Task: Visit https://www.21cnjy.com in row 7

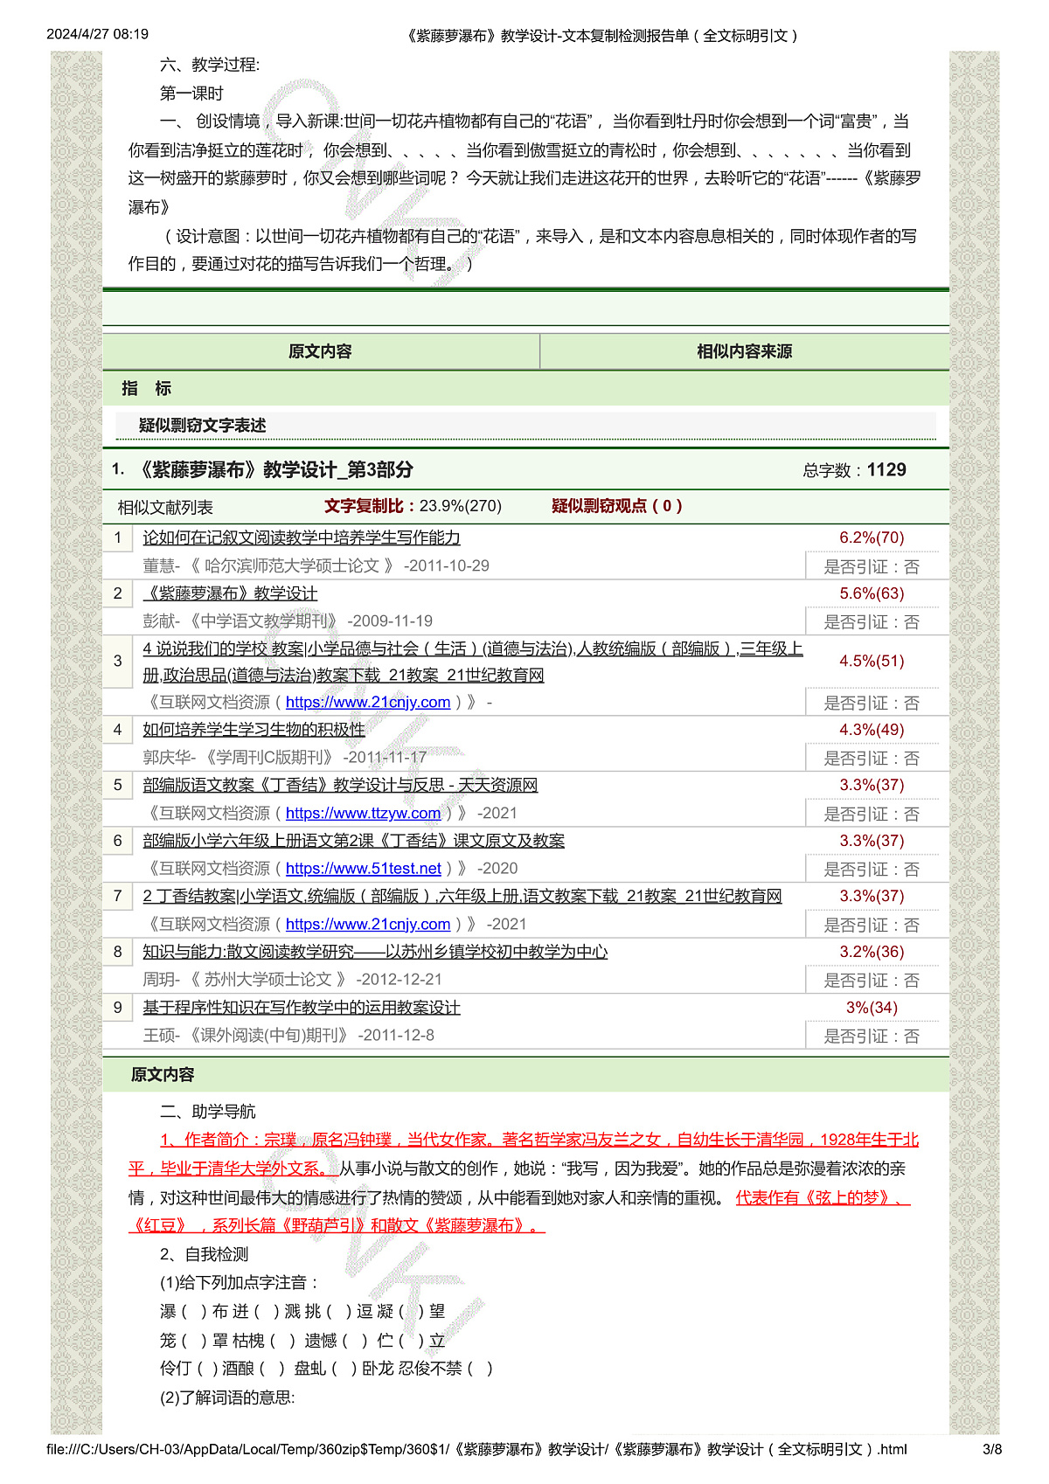Action: [x=368, y=925]
